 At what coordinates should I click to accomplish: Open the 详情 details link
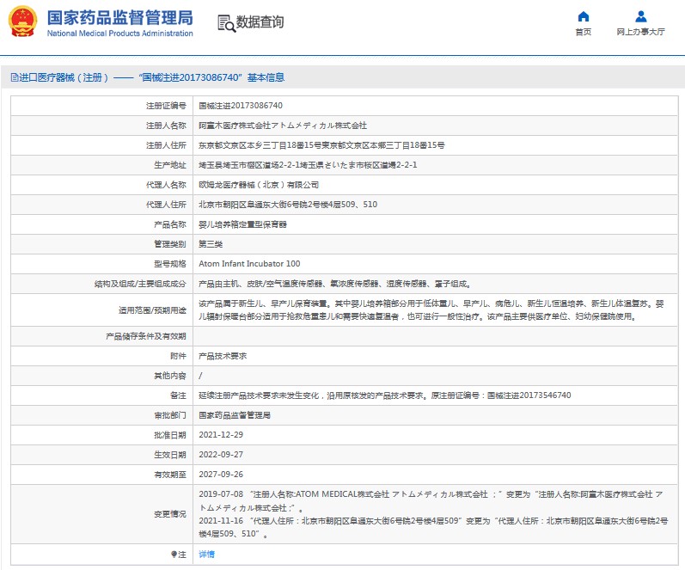click(x=206, y=555)
